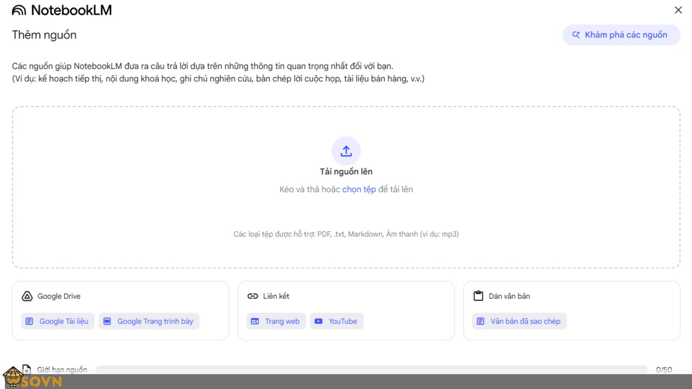Click the clipboard icon next to Dán văn bản
Viewport: 692px width, 389px height.
tap(478, 295)
